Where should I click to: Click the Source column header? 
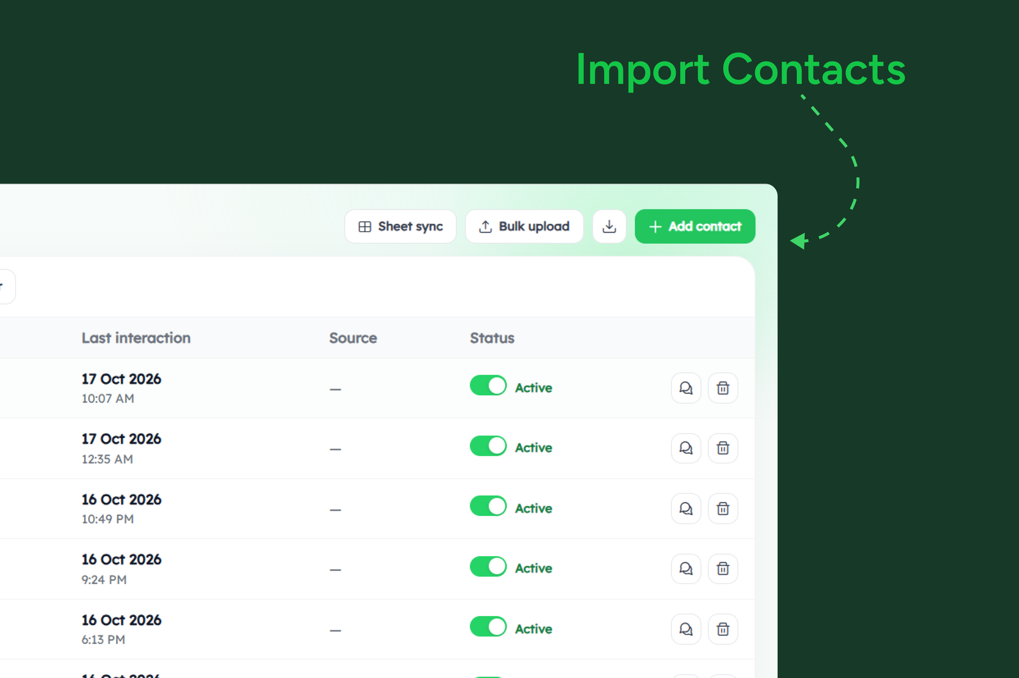[x=353, y=338]
